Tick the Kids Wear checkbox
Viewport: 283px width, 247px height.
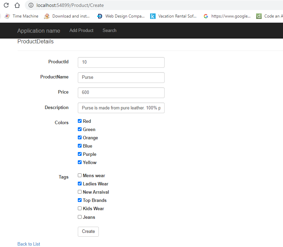pyautogui.click(x=80, y=208)
